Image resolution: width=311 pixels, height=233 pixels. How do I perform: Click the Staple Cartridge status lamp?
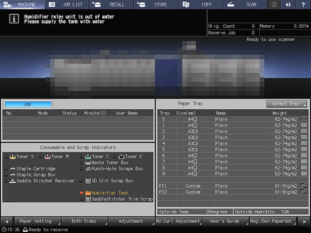[7, 169]
